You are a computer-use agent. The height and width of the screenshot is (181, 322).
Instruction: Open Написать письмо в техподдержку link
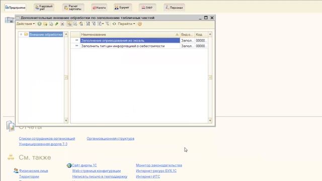pos(100,176)
